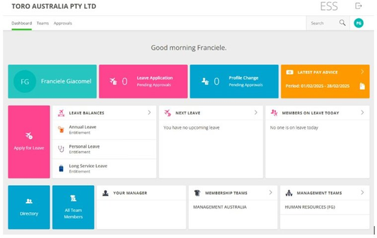
Task: Open the pay advice document icon
Action: [x=362, y=86]
